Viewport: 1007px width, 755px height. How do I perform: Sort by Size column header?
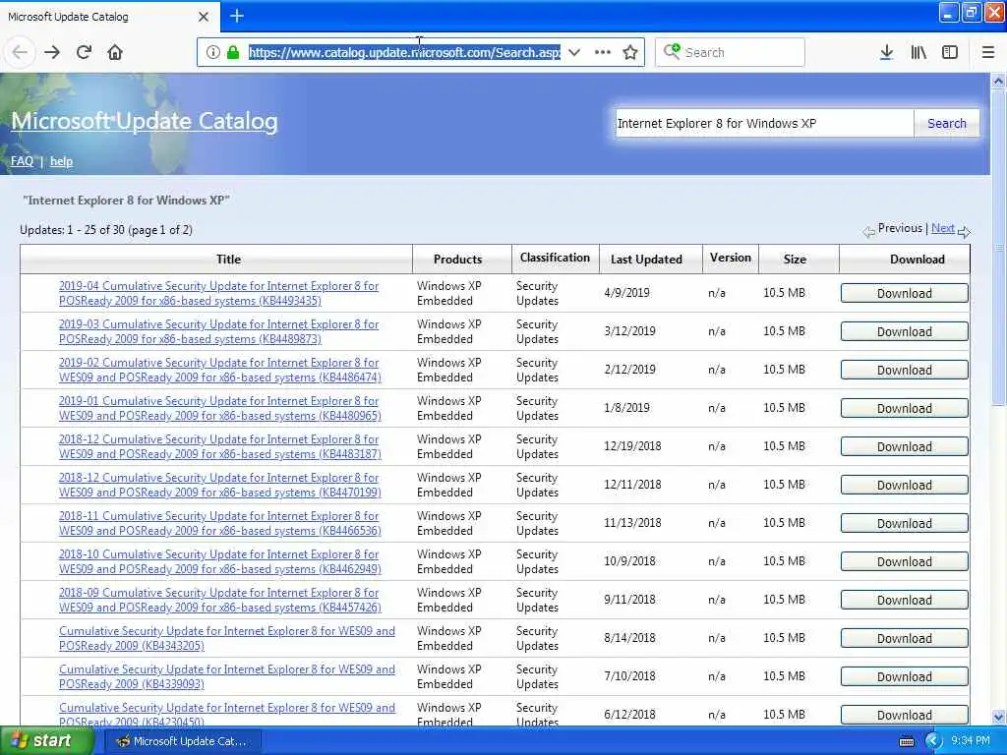pos(795,260)
